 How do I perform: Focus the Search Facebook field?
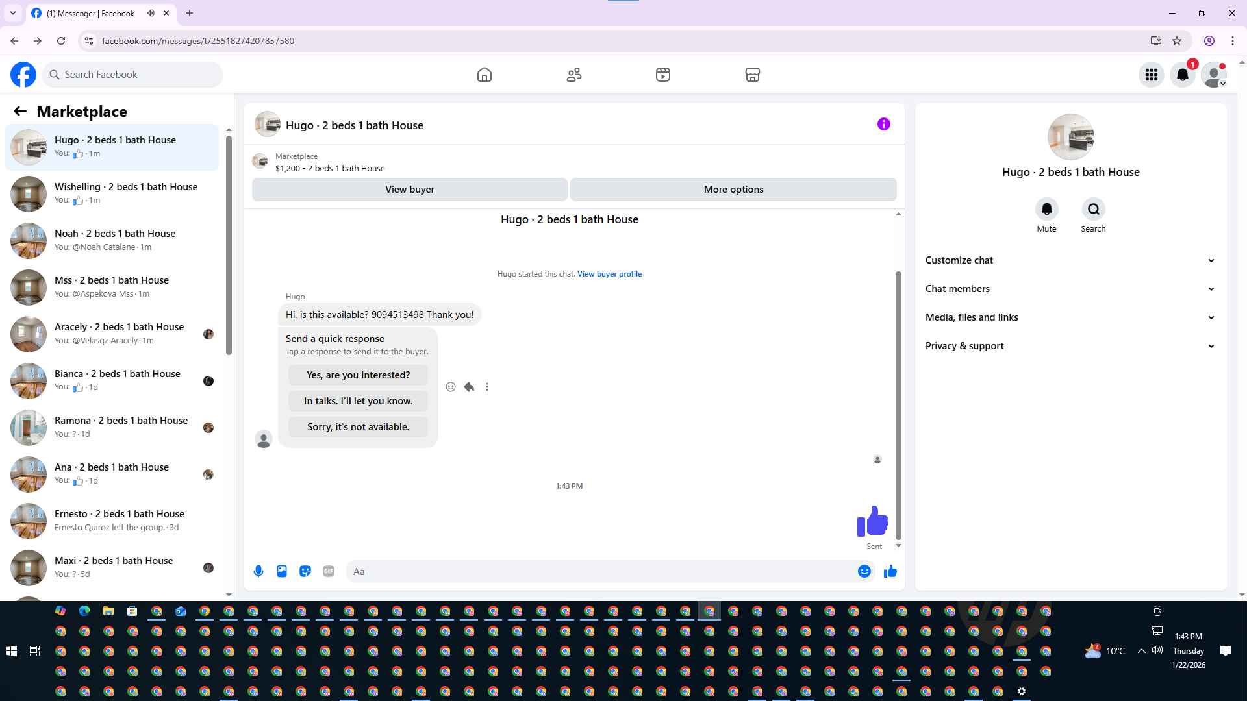[132, 75]
